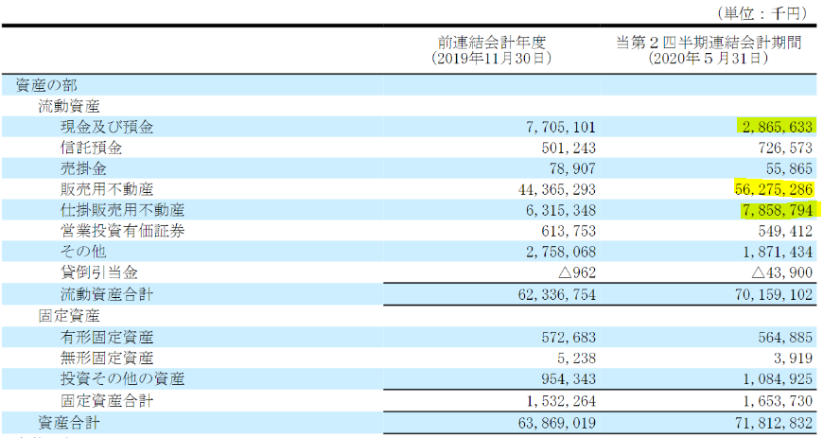Select the 信託預金 row label
This screenshot has width=823, height=438.
pyautogui.click(x=92, y=149)
